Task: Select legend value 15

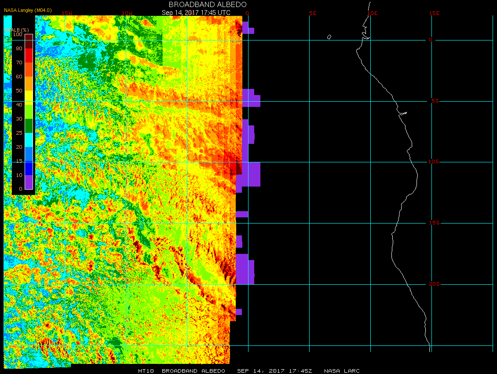Action: click(19, 161)
